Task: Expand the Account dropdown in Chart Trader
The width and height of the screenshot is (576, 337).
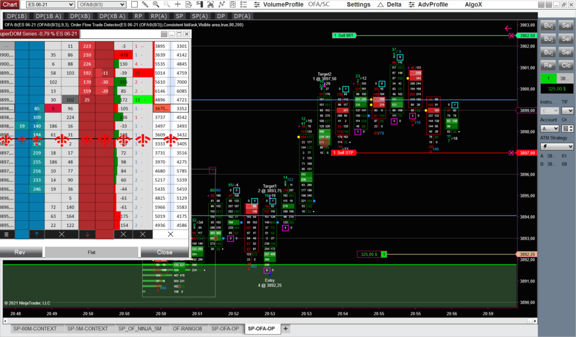Action: (x=550, y=129)
